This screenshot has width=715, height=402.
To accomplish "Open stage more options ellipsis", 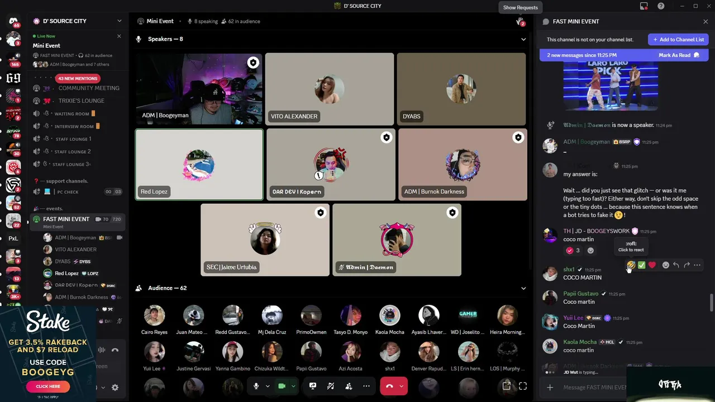I will (366, 386).
